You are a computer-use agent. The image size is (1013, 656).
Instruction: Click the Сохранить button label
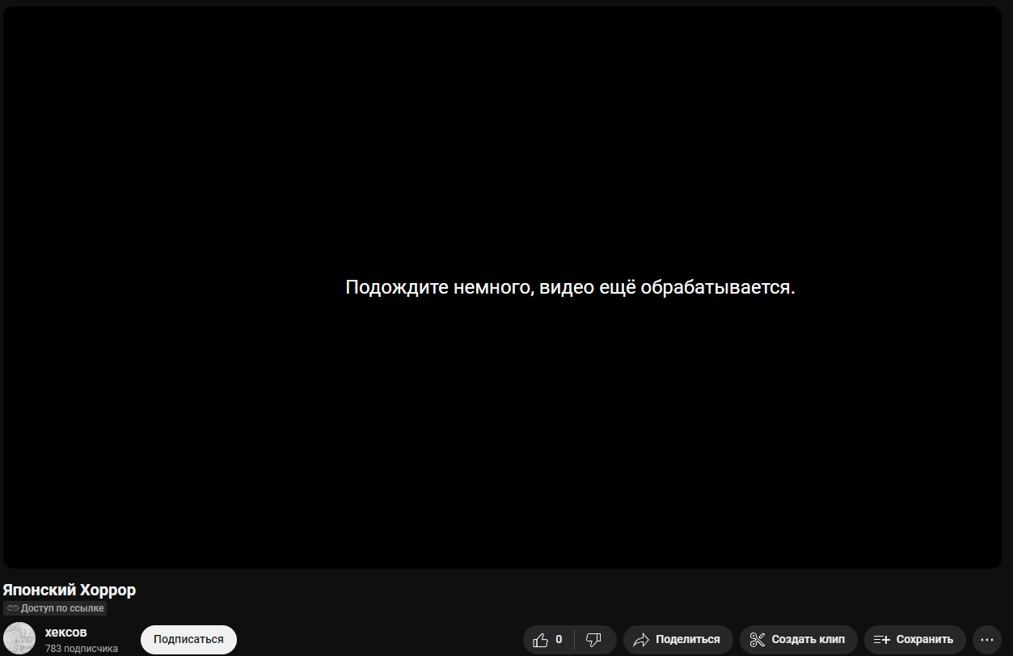coord(924,640)
